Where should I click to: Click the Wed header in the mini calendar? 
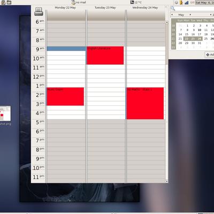click(199, 20)
